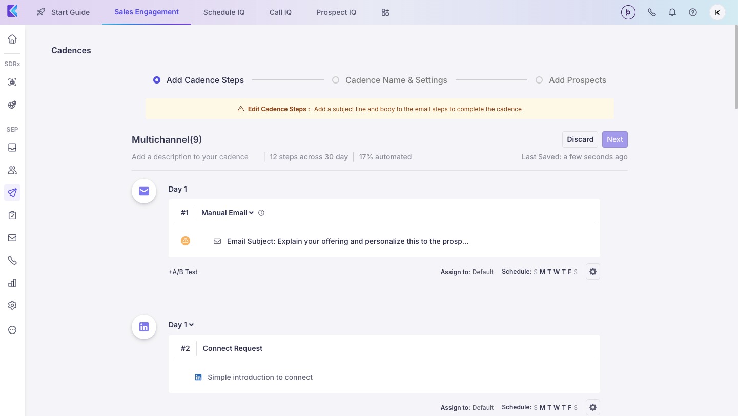
Task: Select the Add Cadence Steps radio step
Action: coord(157,80)
